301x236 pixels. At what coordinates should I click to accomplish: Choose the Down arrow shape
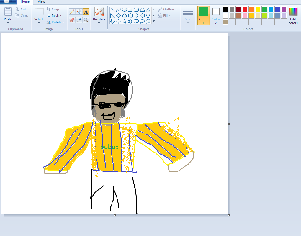coord(113,21)
